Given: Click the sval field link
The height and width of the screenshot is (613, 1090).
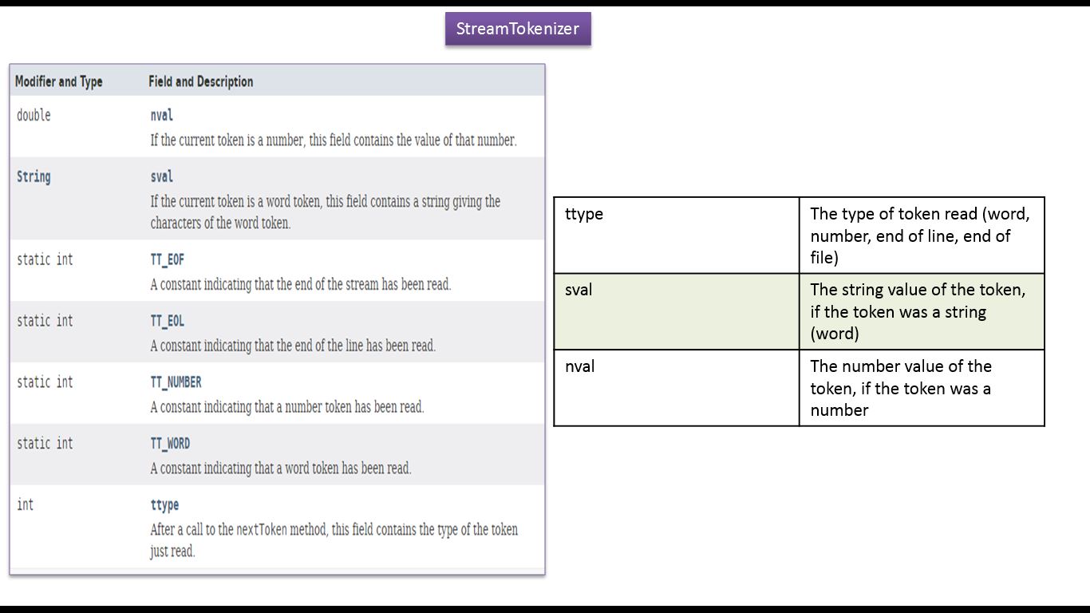Looking at the screenshot, I should (x=161, y=177).
